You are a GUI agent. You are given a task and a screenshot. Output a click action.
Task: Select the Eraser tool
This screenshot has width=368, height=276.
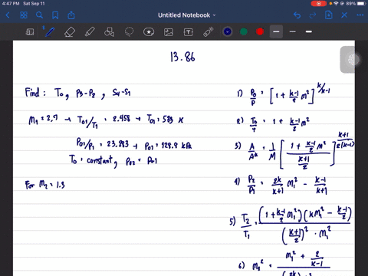(x=70, y=32)
